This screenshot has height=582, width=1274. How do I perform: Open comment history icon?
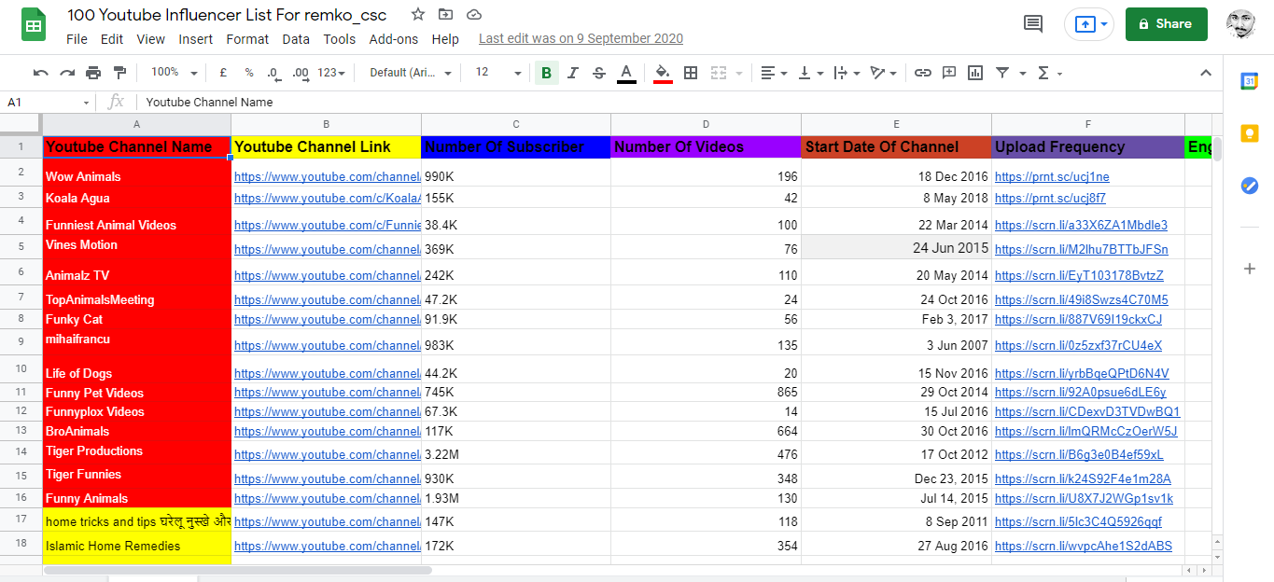pyautogui.click(x=1033, y=24)
